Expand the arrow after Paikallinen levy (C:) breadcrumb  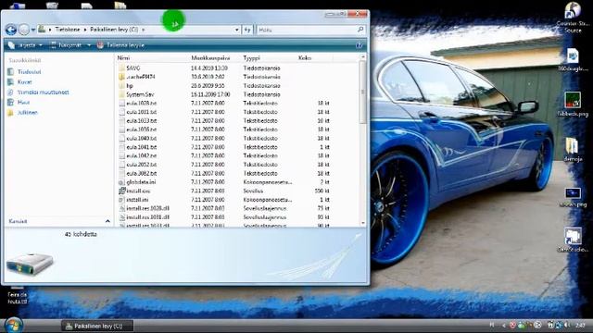(144, 30)
